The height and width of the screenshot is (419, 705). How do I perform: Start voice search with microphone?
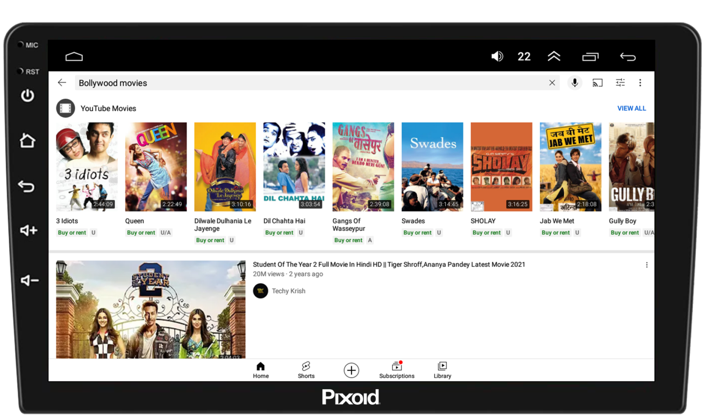pos(574,83)
